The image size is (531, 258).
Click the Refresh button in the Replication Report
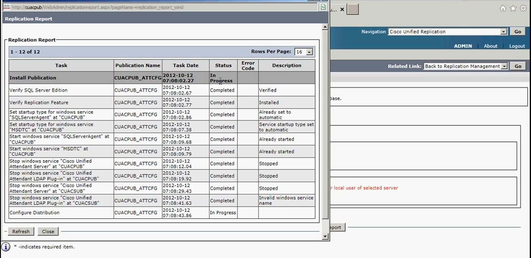click(x=21, y=231)
